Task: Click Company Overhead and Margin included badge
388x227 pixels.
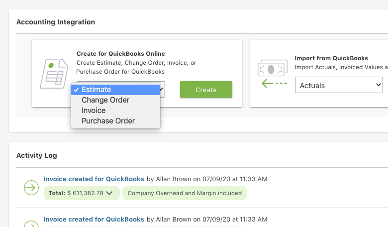Action: (x=185, y=193)
